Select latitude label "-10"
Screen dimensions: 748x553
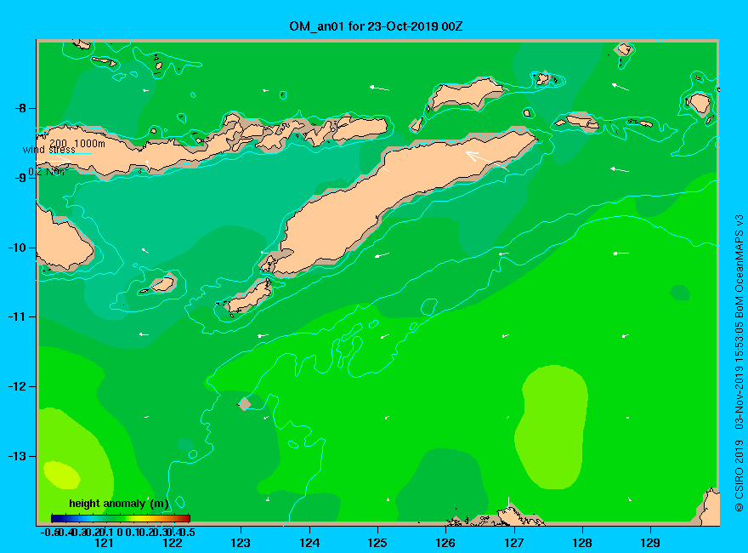16,248
